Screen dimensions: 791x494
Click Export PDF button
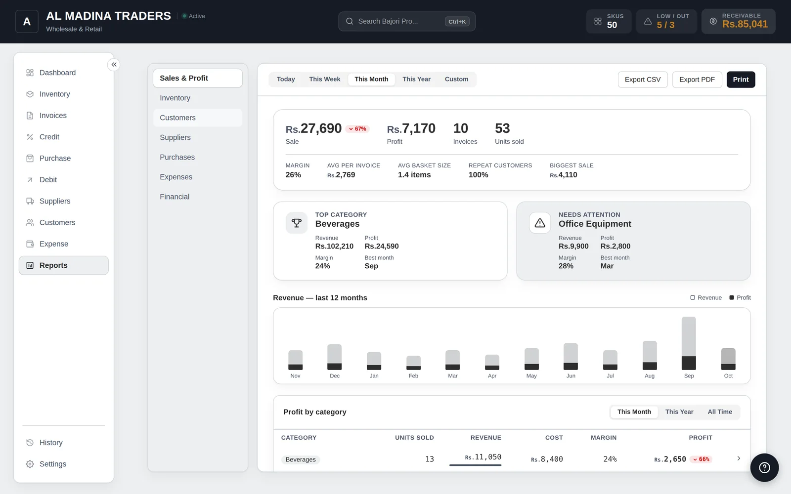697,80
